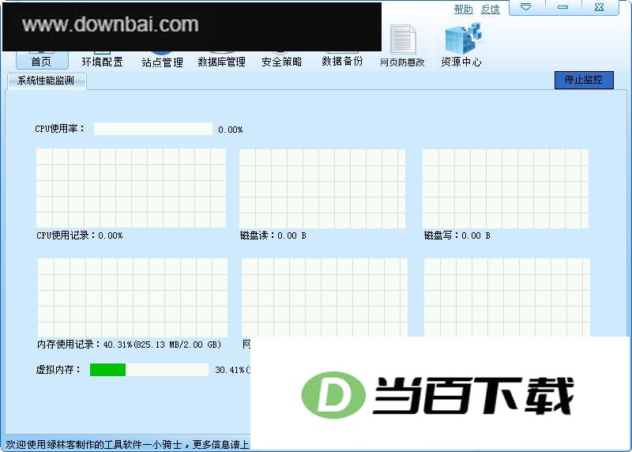Close the application window
The image size is (632, 452).
click(x=600, y=7)
